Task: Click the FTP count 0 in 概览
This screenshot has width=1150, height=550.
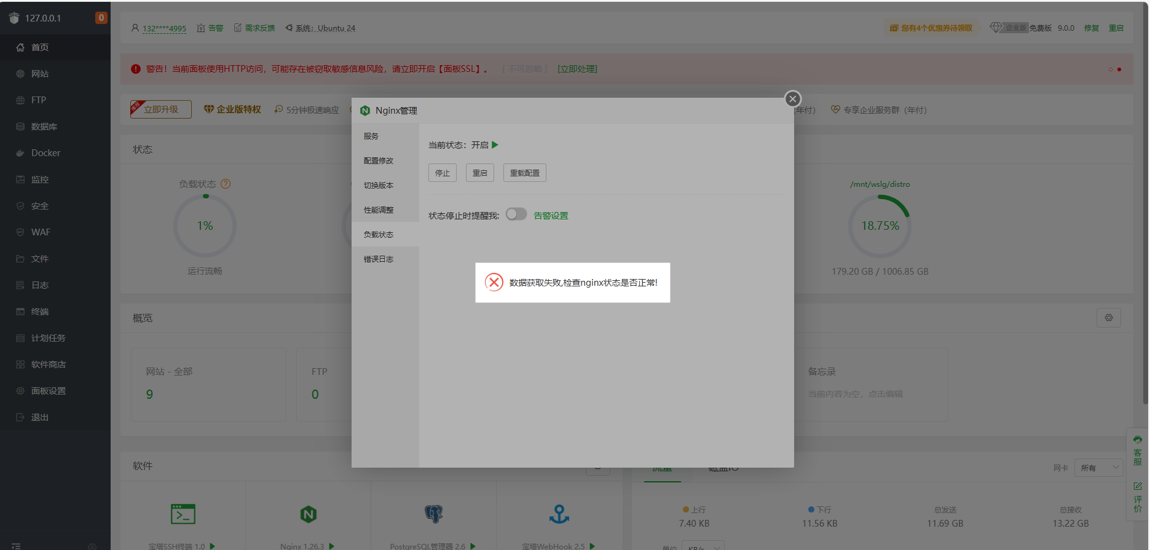Action: [x=315, y=395]
